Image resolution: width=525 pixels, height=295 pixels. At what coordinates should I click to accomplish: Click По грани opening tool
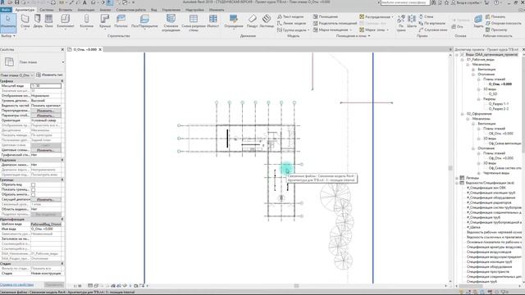pyautogui.click(x=401, y=23)
